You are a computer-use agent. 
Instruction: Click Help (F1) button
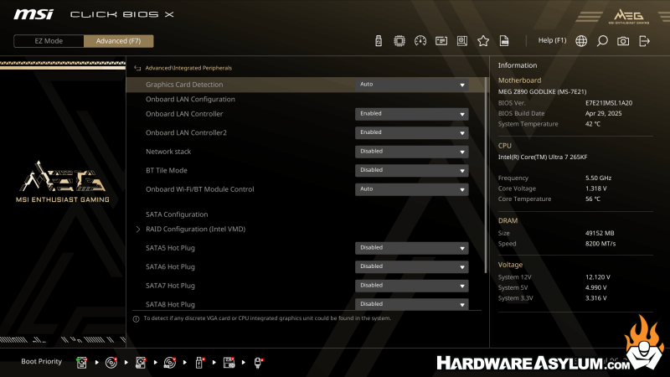552,40
